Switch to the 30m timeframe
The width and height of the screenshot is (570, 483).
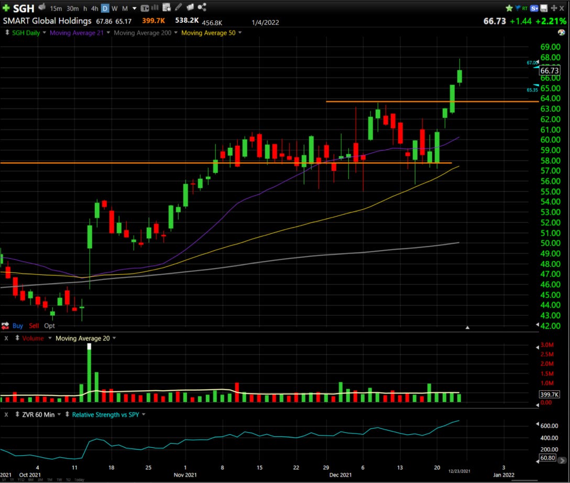pos(72,8)
